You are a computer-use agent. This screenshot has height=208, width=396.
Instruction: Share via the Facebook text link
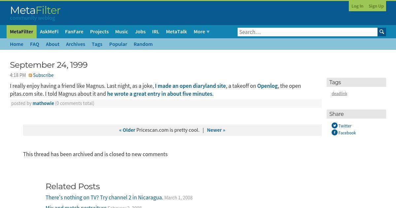point(347,133)
